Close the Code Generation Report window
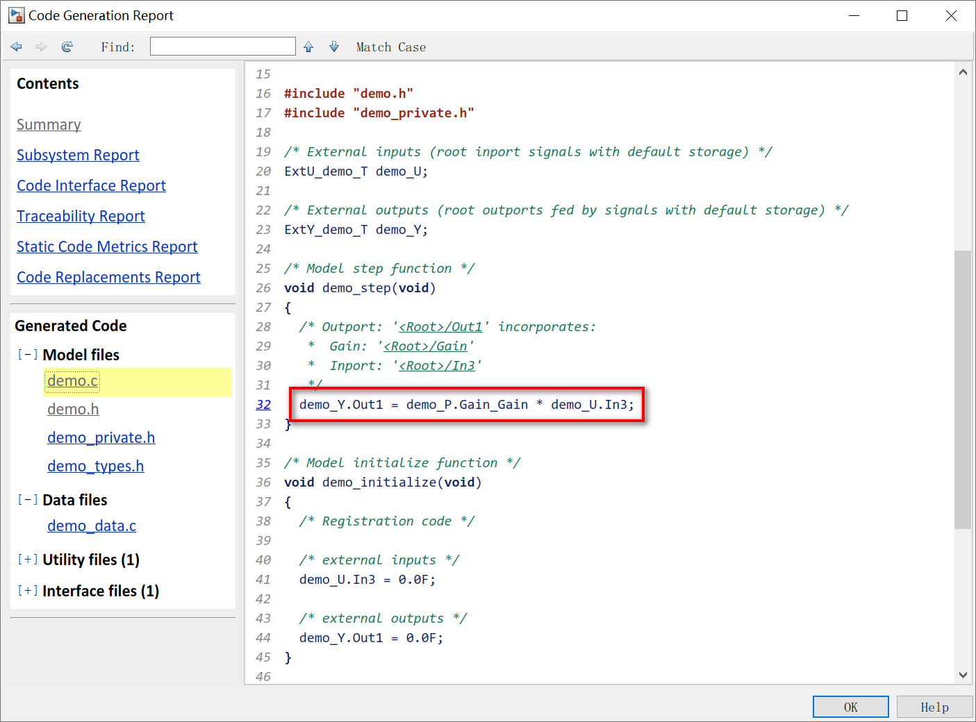 (x=951, y=15)
